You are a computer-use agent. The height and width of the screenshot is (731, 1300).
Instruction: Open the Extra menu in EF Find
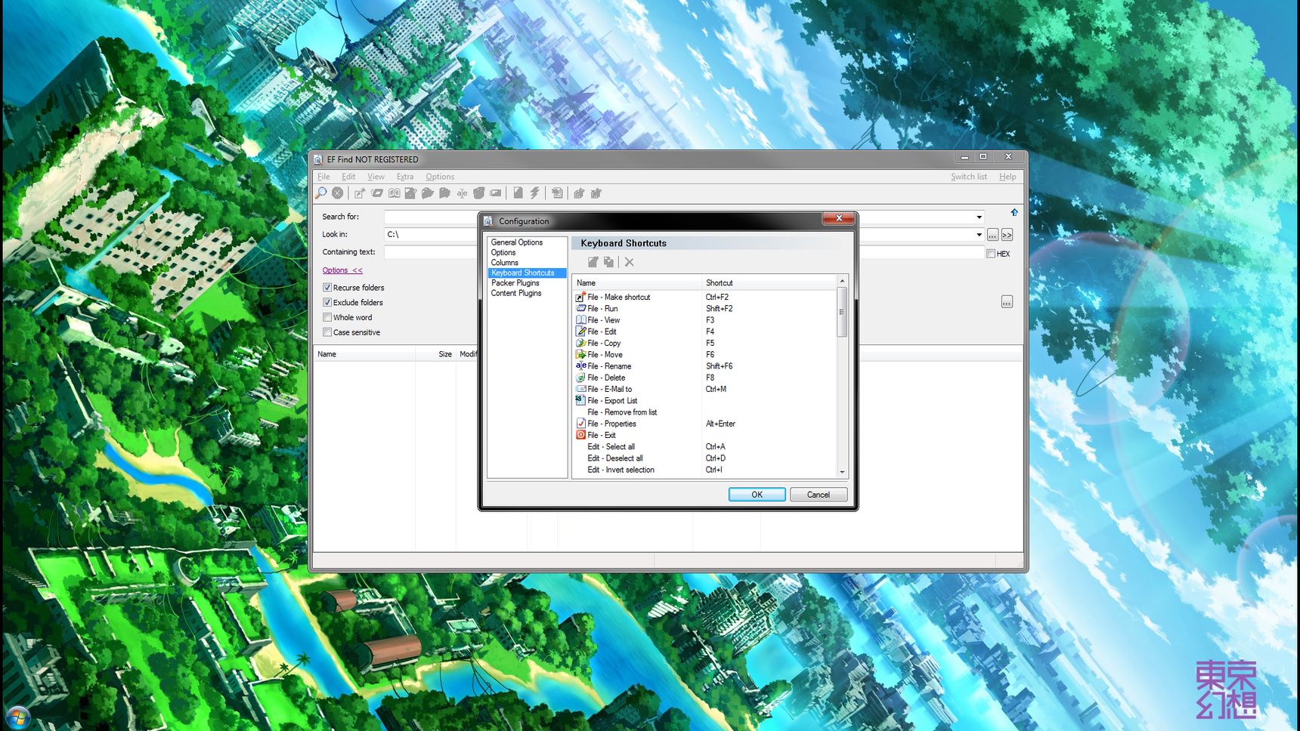click(x=405, y=177)
